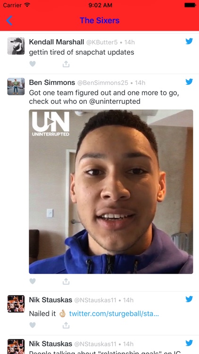Share Kendall Marshall's tweet
This screenshot has height=354, width=199.
pos(66,64)
